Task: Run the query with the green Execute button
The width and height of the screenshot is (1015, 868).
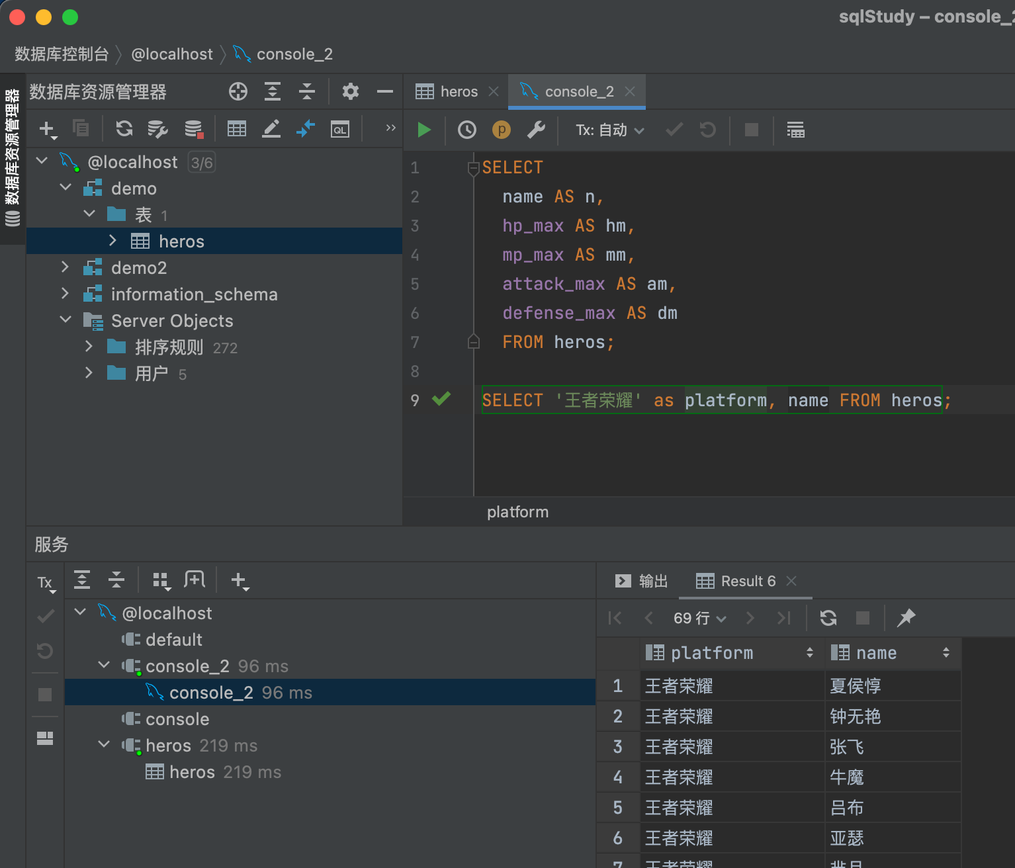Action: (424, 130)
